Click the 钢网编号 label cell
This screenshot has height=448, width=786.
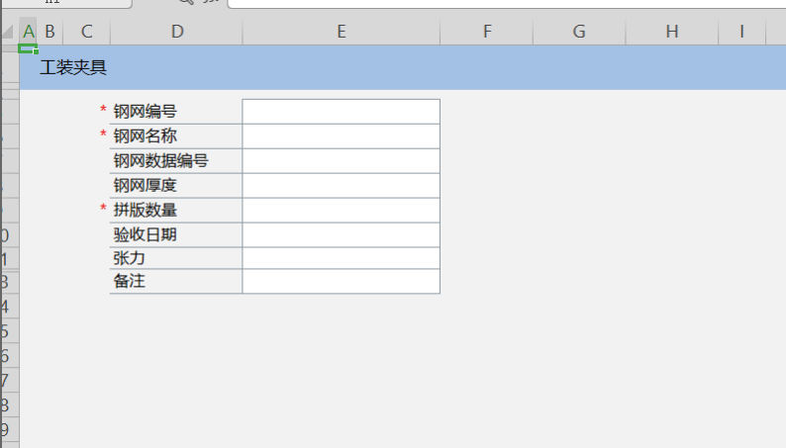176,111
